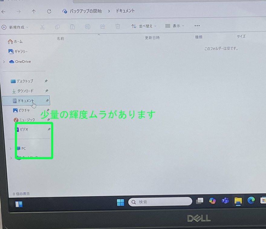
Task: Open the Share icon in the toolbar
Action: coord(102,27)
